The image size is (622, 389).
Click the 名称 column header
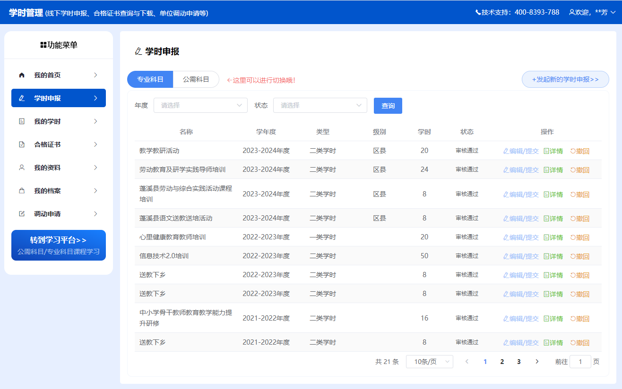[x=186, y=132]
